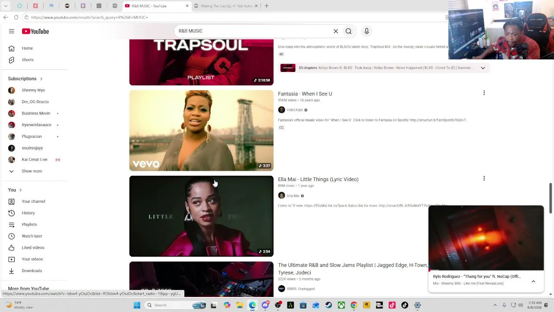Image resolution: width=554 pixels, height=312 pixels.
Task: Focus the YouTube search box
Action: click(253, 31)
